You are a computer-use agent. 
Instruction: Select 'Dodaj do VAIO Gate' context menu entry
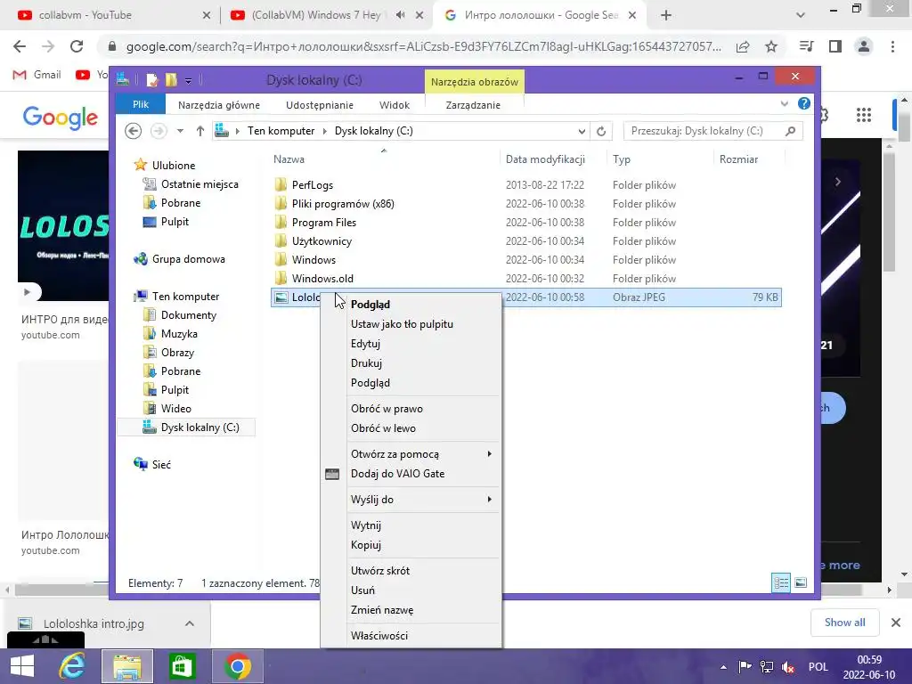pyautogui.click(x=398, y=474)
